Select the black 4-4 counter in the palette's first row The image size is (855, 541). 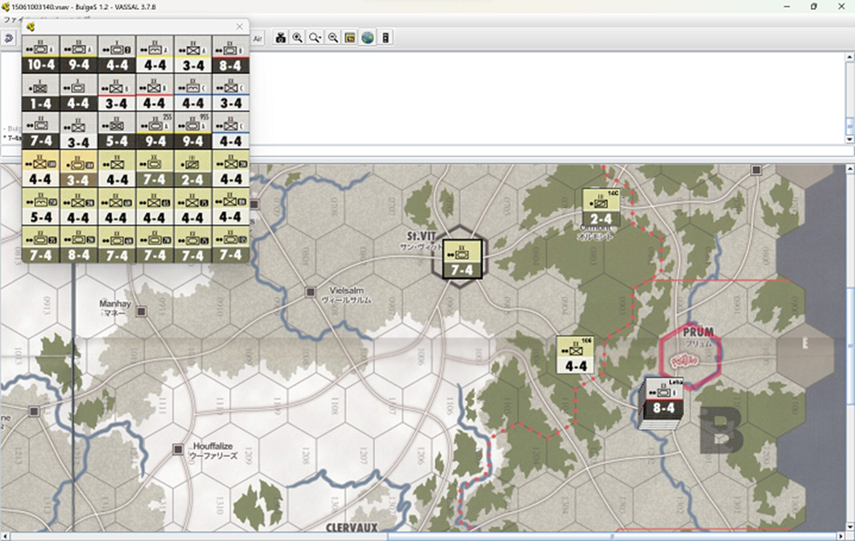click(x=117, y=55)
